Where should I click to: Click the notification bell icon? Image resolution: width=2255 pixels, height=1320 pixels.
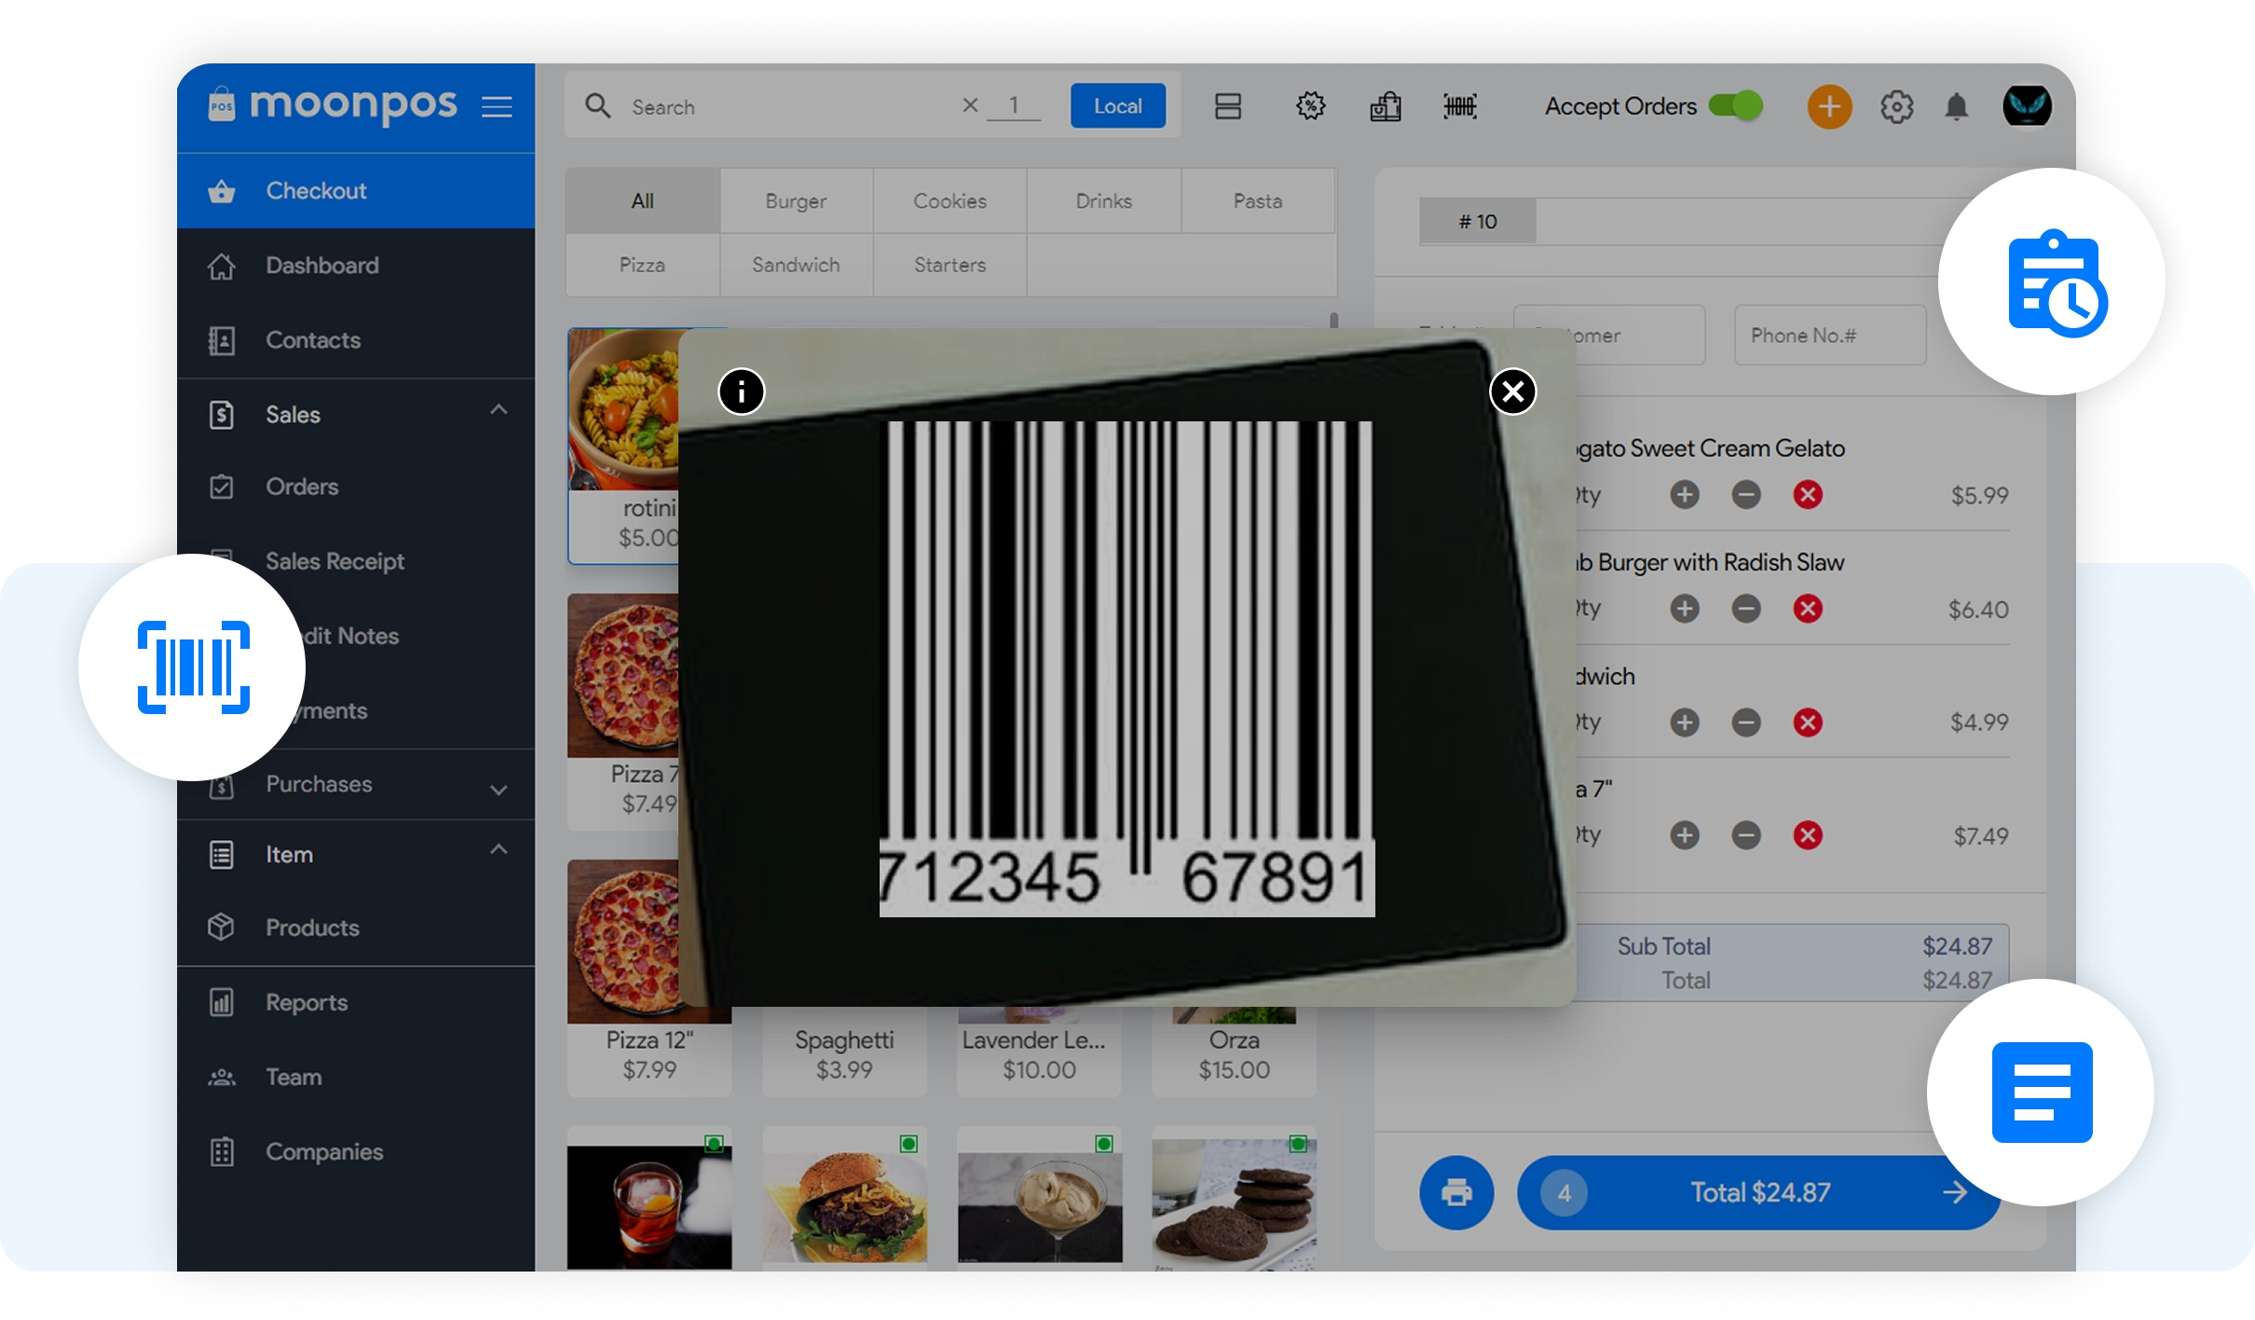[x=1956, y=107]
